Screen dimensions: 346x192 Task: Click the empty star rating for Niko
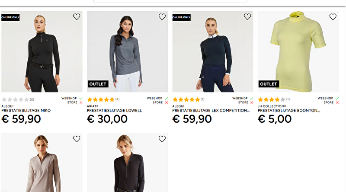pos(15,99)
